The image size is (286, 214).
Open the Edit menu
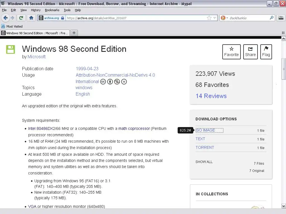point(13,10)
